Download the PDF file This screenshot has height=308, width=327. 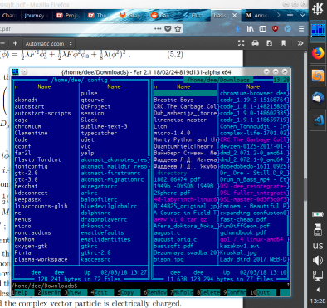(x=269, y=43)
